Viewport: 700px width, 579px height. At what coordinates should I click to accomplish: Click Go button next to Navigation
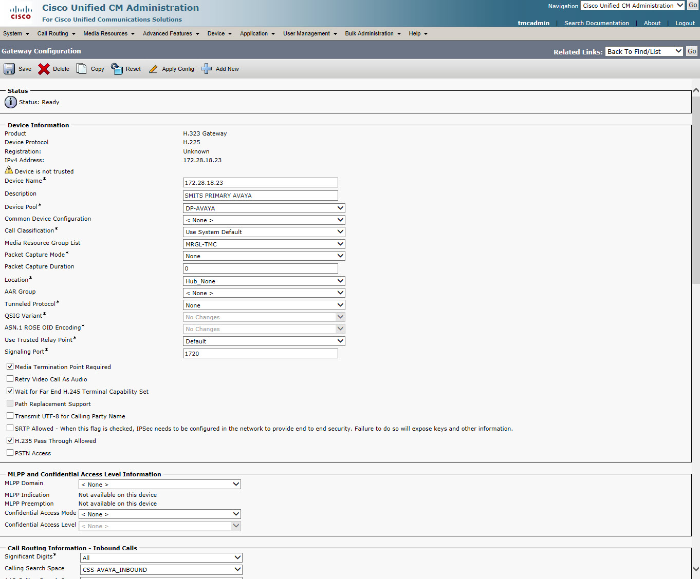693,5
